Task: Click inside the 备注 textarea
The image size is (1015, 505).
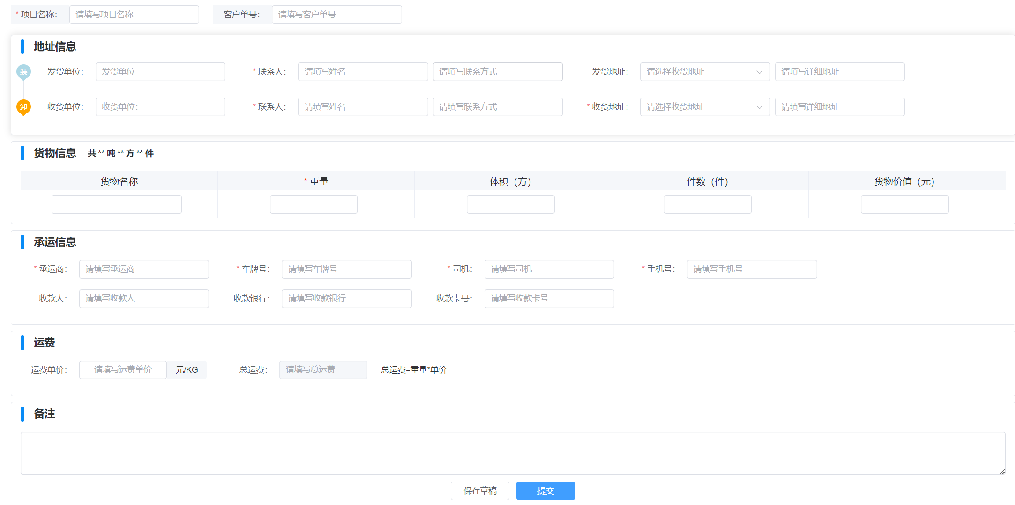Action: pyautogui.click(x=513, y=453)
